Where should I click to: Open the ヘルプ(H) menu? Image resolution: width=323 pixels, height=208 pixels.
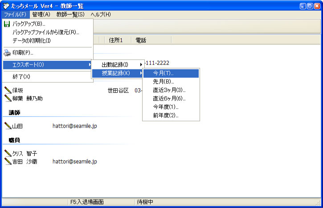coord(101,14)
